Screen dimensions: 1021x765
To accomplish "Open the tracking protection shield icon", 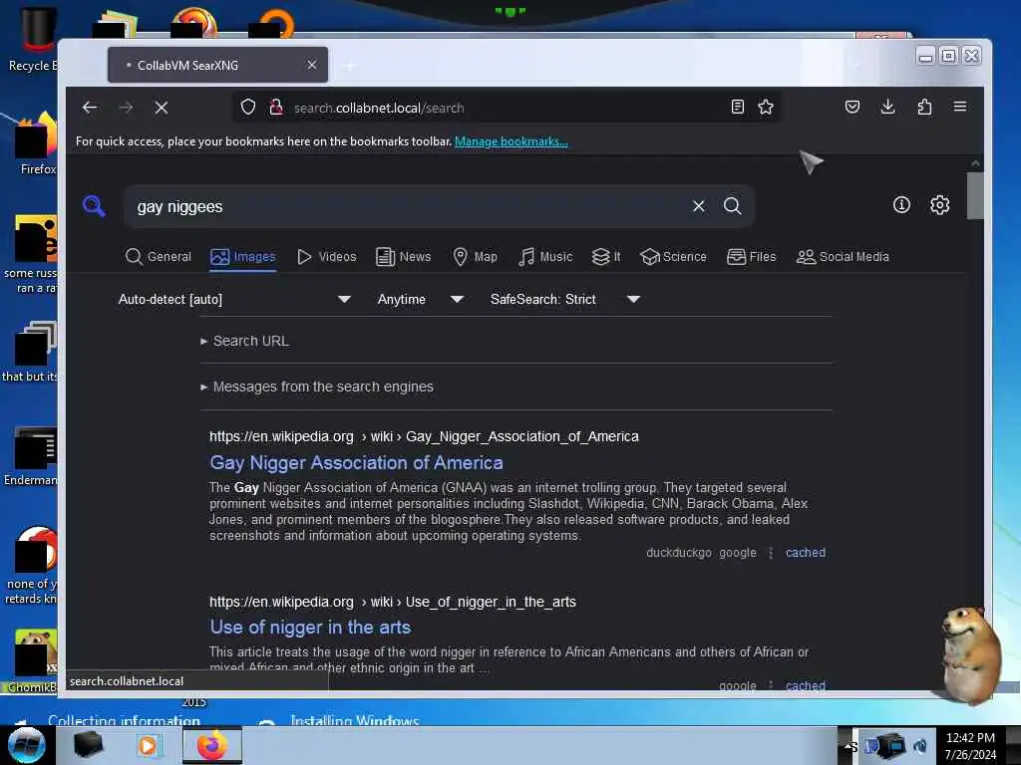I will 248,108.
